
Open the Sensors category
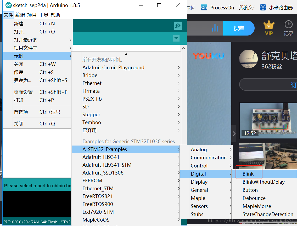(206, 206)
